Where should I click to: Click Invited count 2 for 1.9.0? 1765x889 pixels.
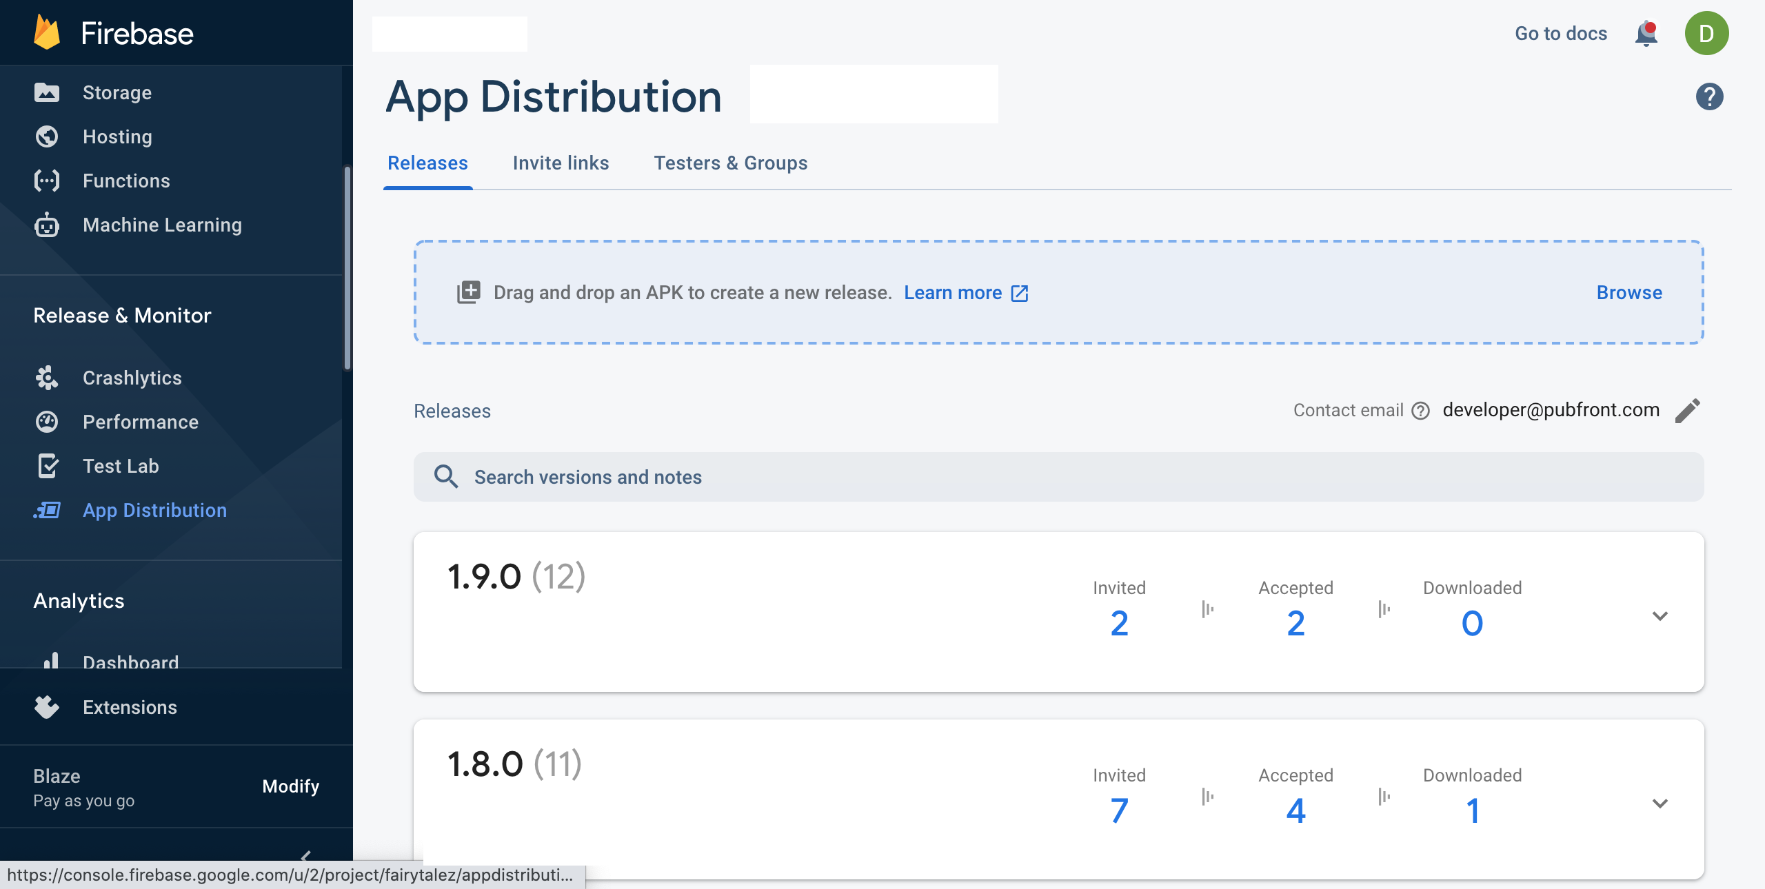click(x=1119, y=624)
